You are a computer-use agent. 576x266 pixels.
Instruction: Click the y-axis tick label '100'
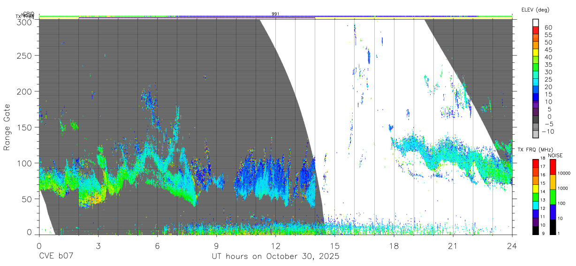click(24, 163)
